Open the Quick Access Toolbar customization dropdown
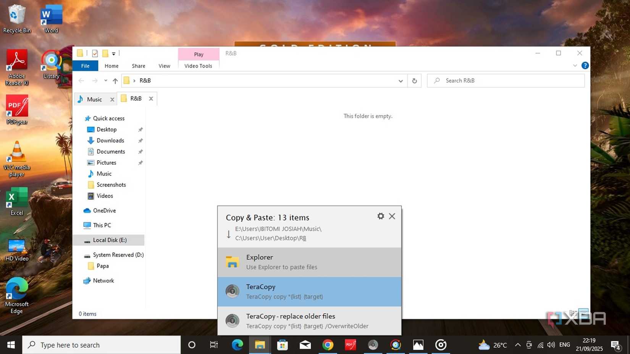Image resolution: width=630 pixels, height=354 pixels. [x=113, y=54]
